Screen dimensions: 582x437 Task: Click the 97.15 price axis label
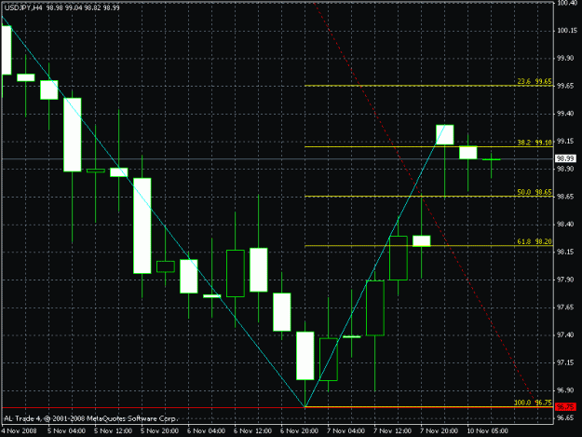pos(565,362)
